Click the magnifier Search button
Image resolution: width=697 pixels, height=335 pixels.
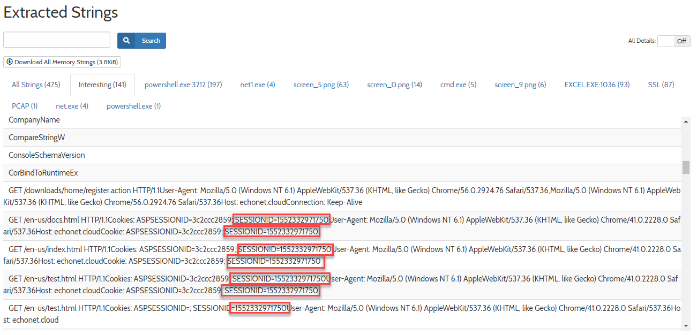(x=141, y=41)
